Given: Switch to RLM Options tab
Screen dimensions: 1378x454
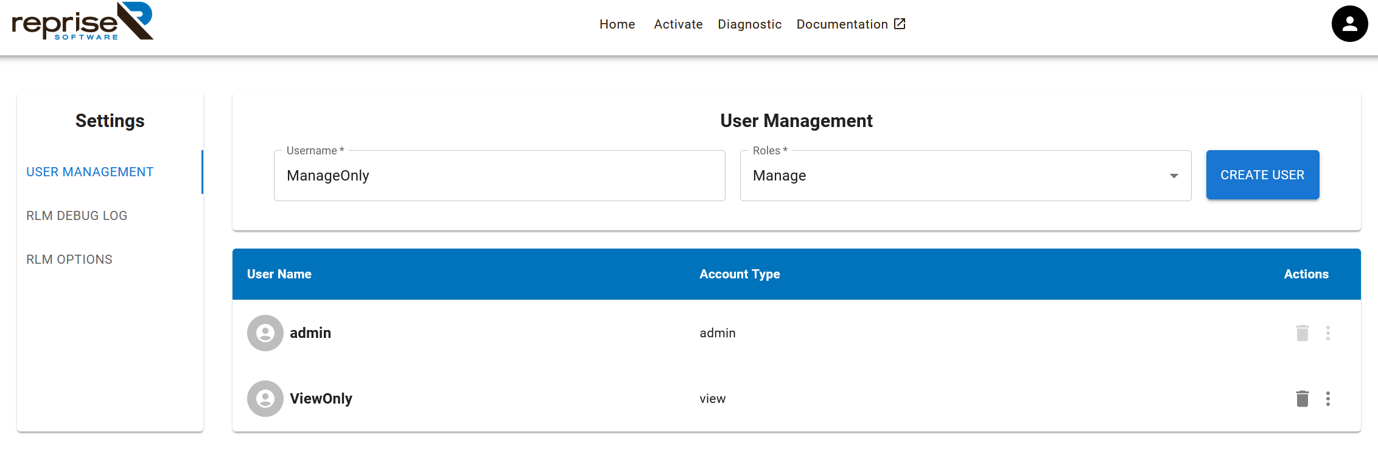Looking at the screenshot, I should click(69, 260).
